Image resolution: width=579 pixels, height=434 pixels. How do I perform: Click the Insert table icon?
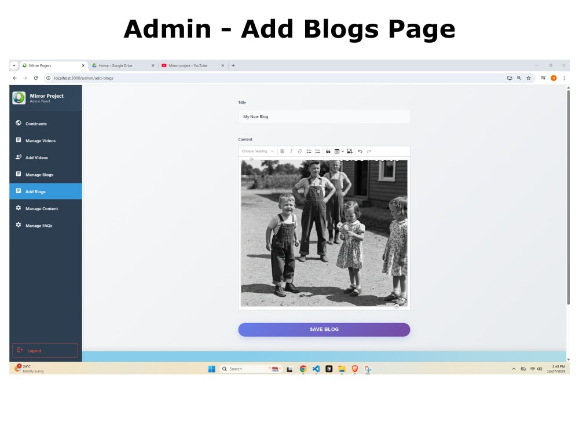click(337, 151)
